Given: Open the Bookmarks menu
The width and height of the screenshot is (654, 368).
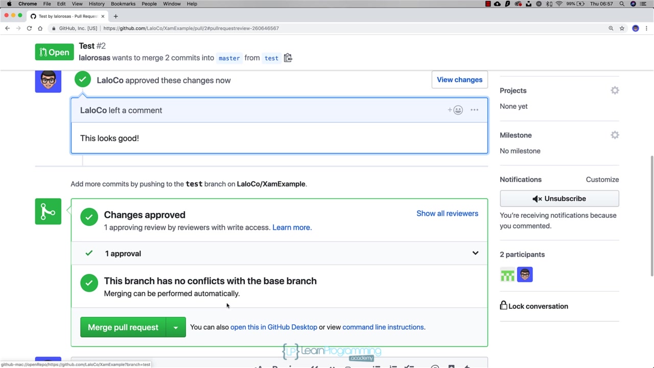Looking at the screenshot, I should (123, 4).
